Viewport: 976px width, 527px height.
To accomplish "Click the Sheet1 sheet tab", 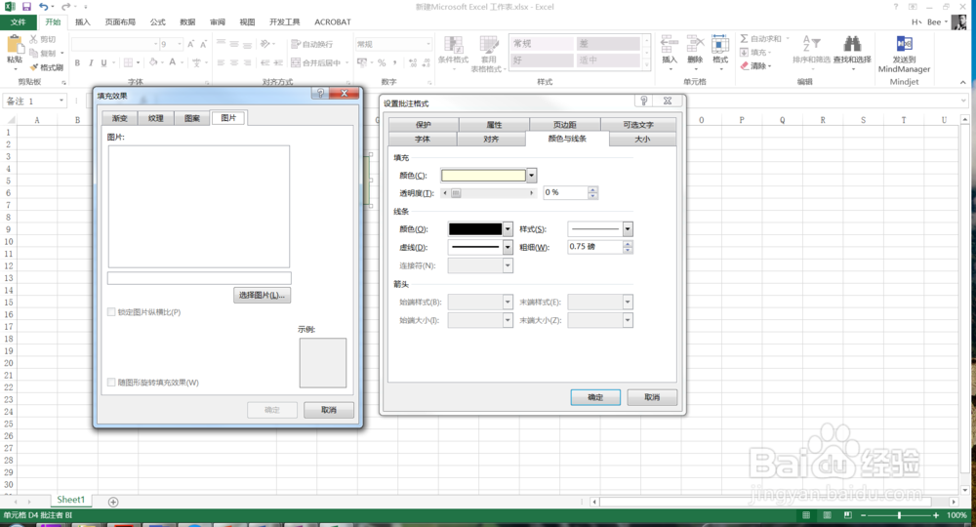I will [x=70, y=500].
